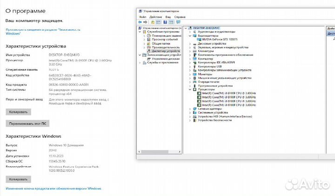Expand the Дисковые устройства category
The height and width of the screenshot is (196, 335).
pyautogui.click(x=190, y=44)
